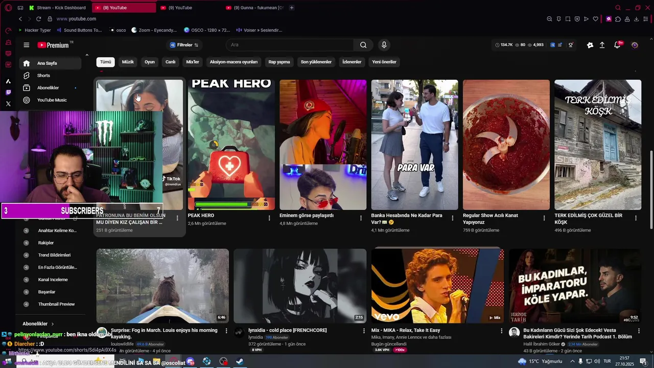The height and width of the screenshot is (368, 654).
Task: Open the snapshot capture icon in address bar
Action: (568, 19)
